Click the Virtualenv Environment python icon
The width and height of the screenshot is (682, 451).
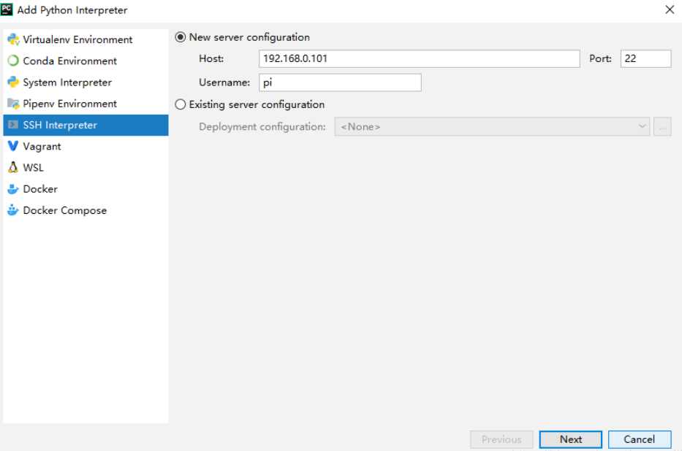point(13,39)
